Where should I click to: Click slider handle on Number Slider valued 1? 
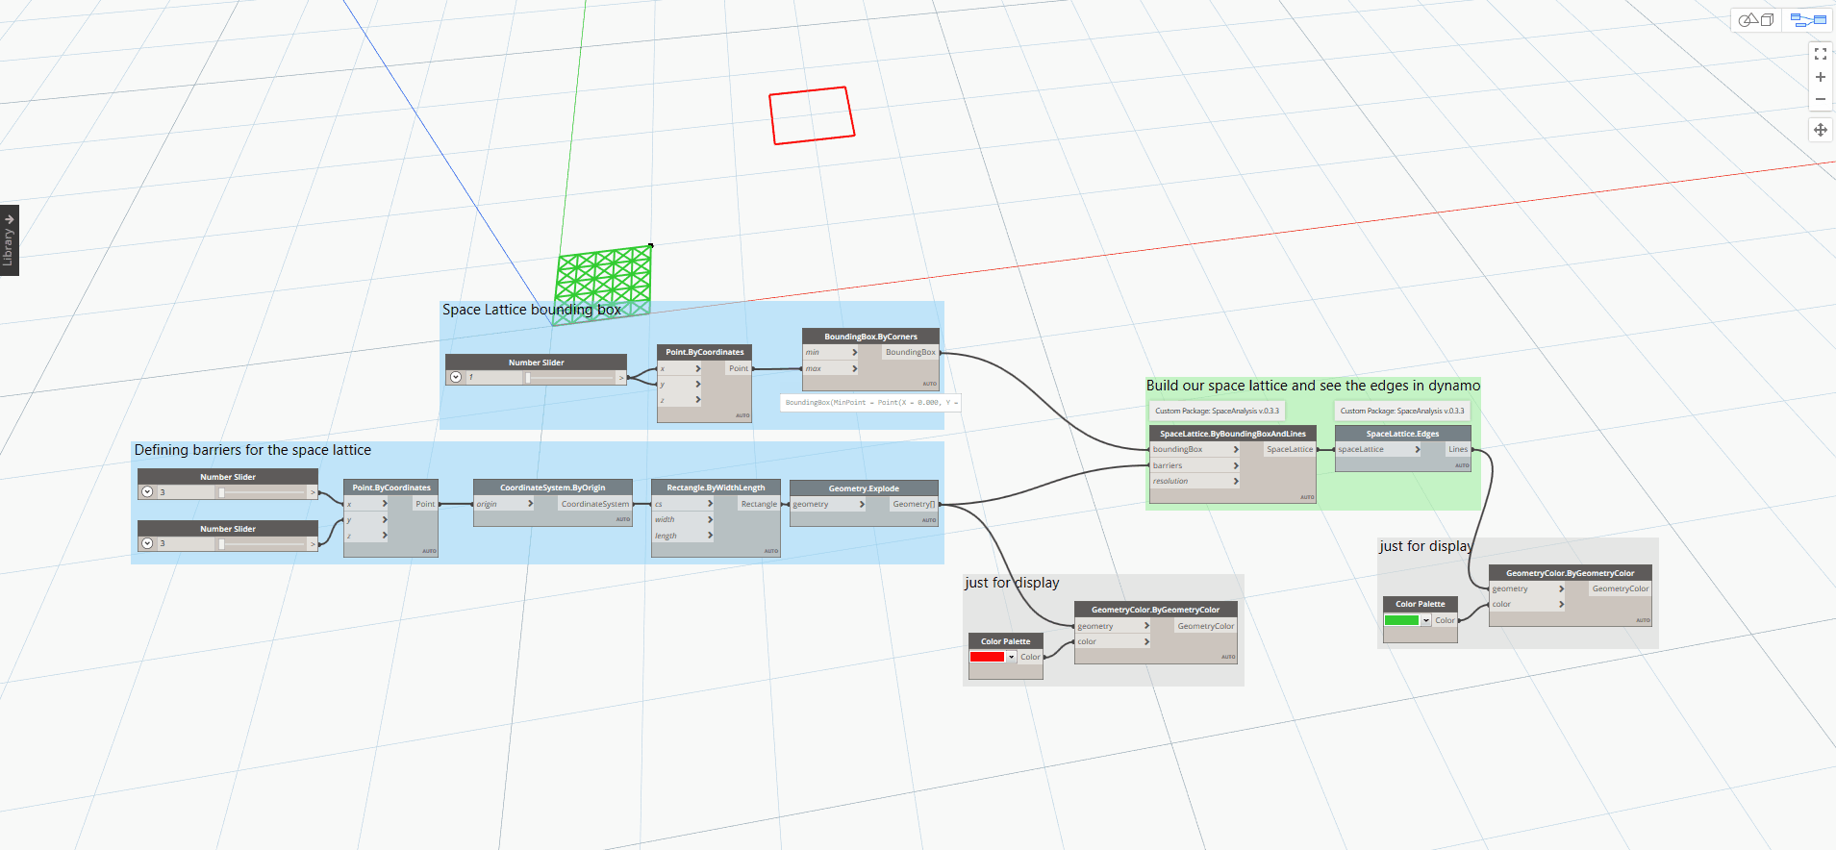click(x=527, y=378)
